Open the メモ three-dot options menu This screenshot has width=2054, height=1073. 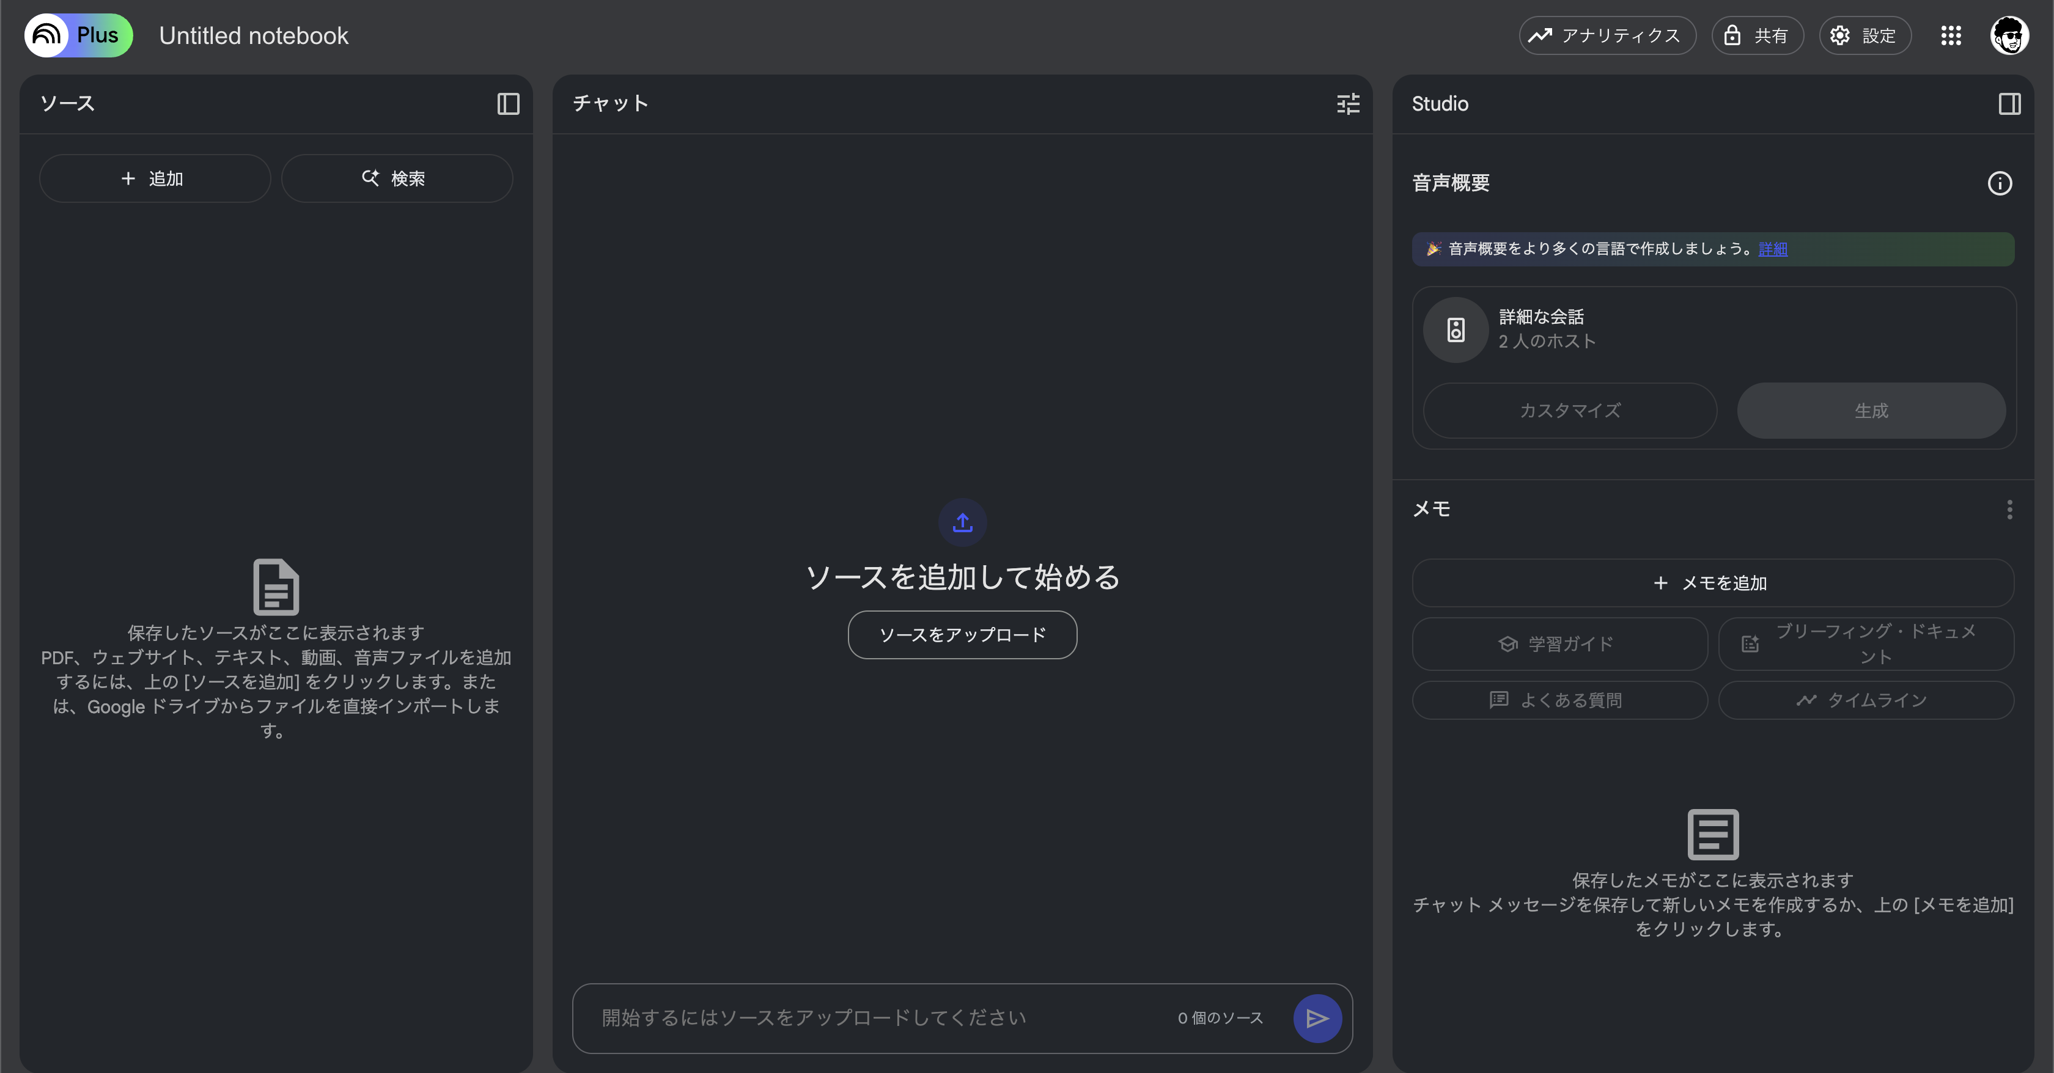coord(2009,510)
